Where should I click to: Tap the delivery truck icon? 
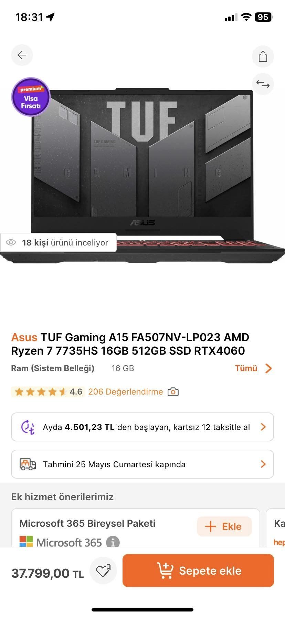click(28, 464)
